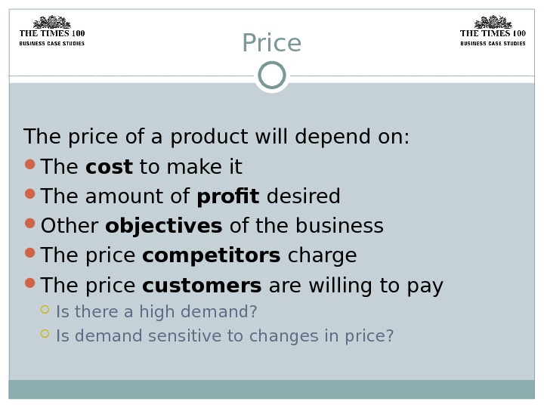Image resolution: width=544 pixels, height=408 pixels.
Task: Click the bullet before "The price customers"
Action: [x=30, y=283]
